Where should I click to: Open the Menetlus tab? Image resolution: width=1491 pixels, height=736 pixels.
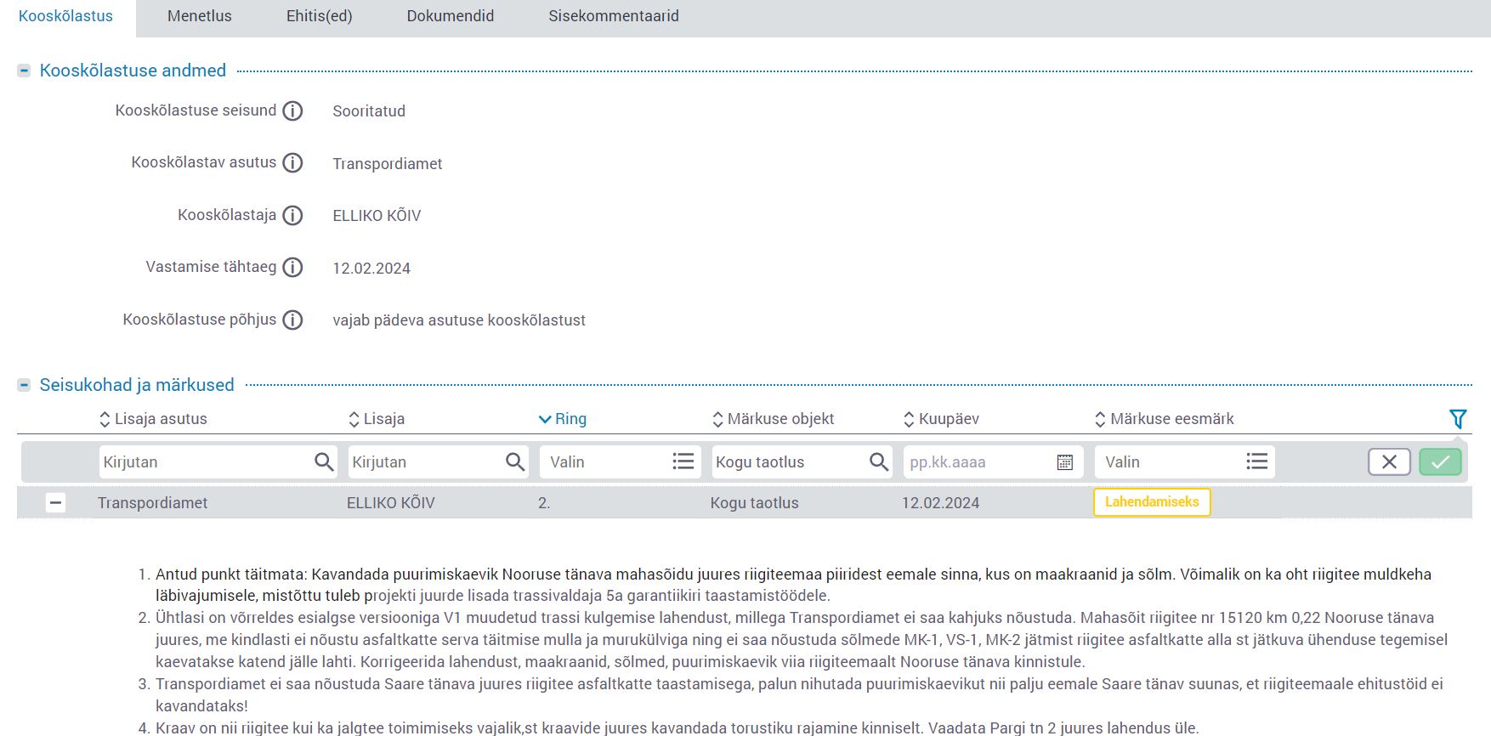point(199,16)
